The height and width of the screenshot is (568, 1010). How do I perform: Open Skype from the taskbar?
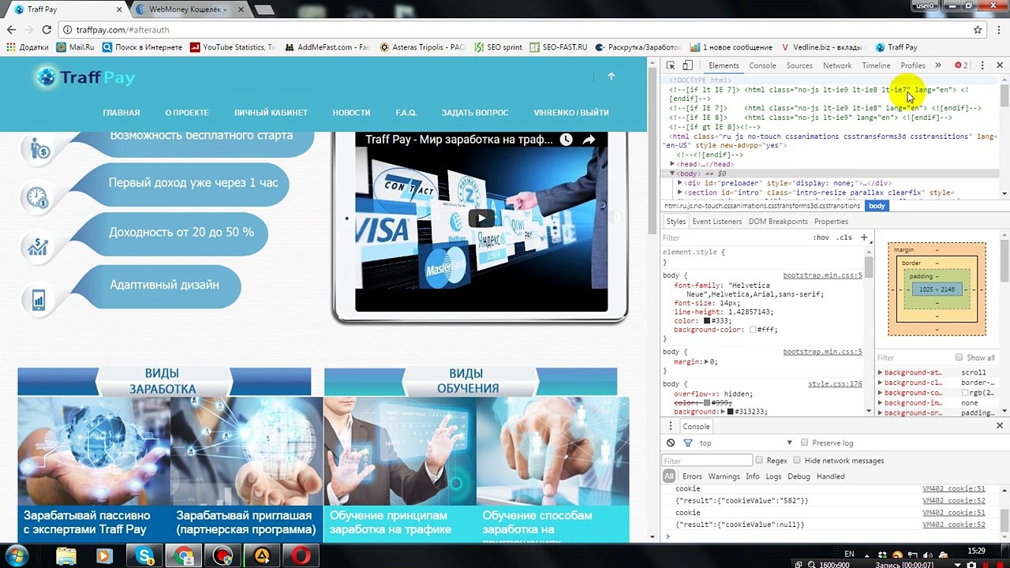point(145,556)
